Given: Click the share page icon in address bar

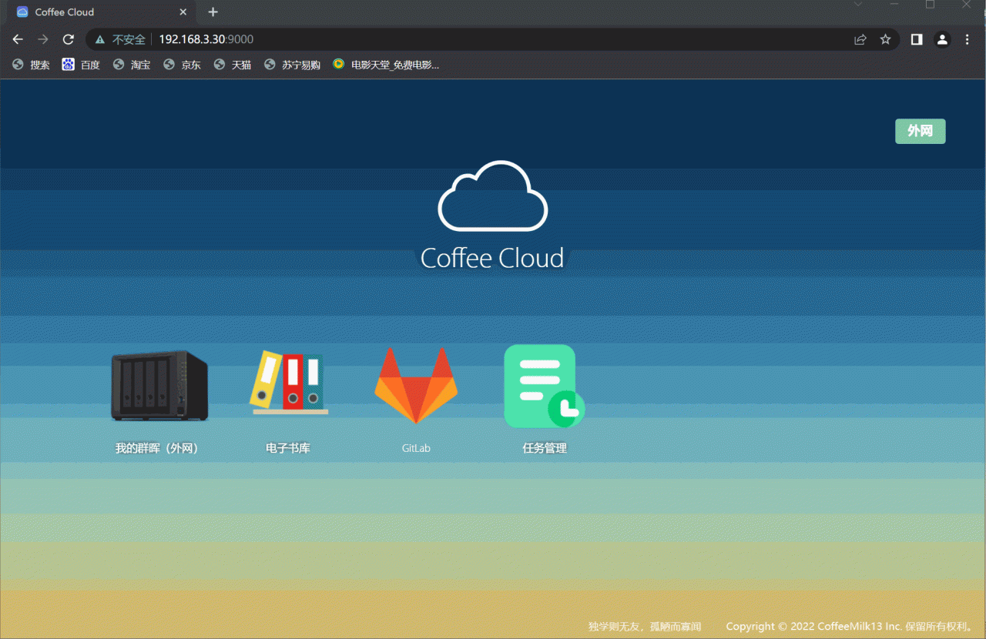Looking at the screenshot, I should pos(860,39).
